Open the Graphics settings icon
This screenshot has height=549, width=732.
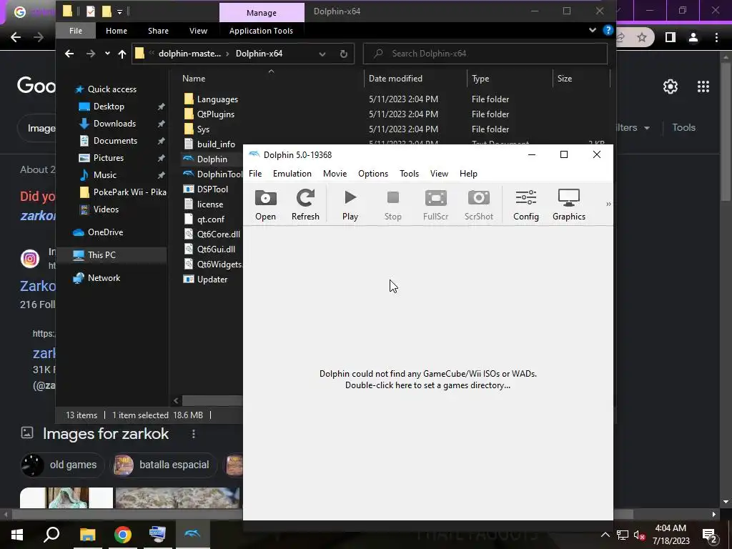[x=568, y=204]
